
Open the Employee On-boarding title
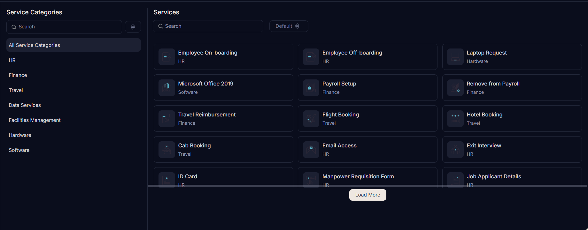[208, 53]
